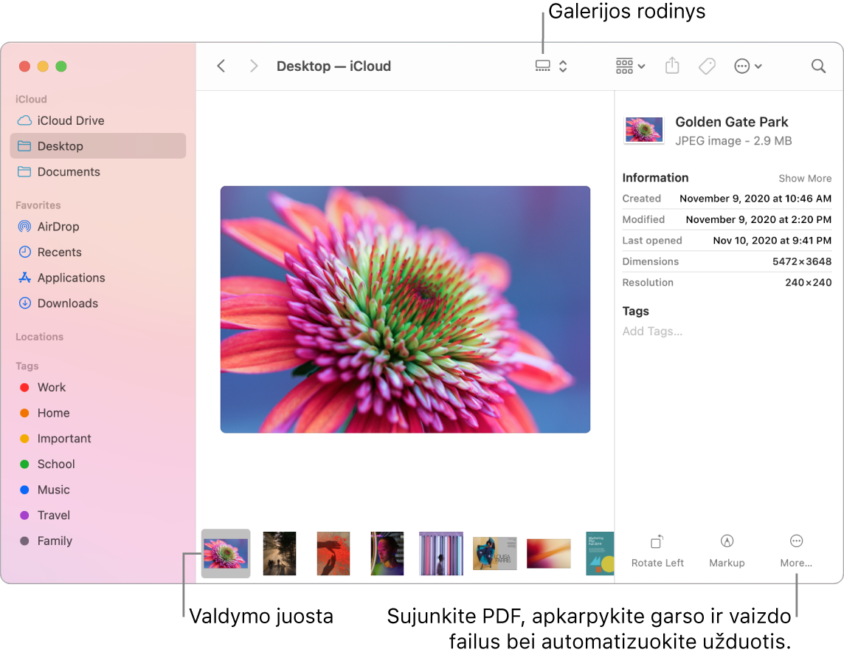
Task: Select the Gallery view icon
Action: click(x=542, y=66)
